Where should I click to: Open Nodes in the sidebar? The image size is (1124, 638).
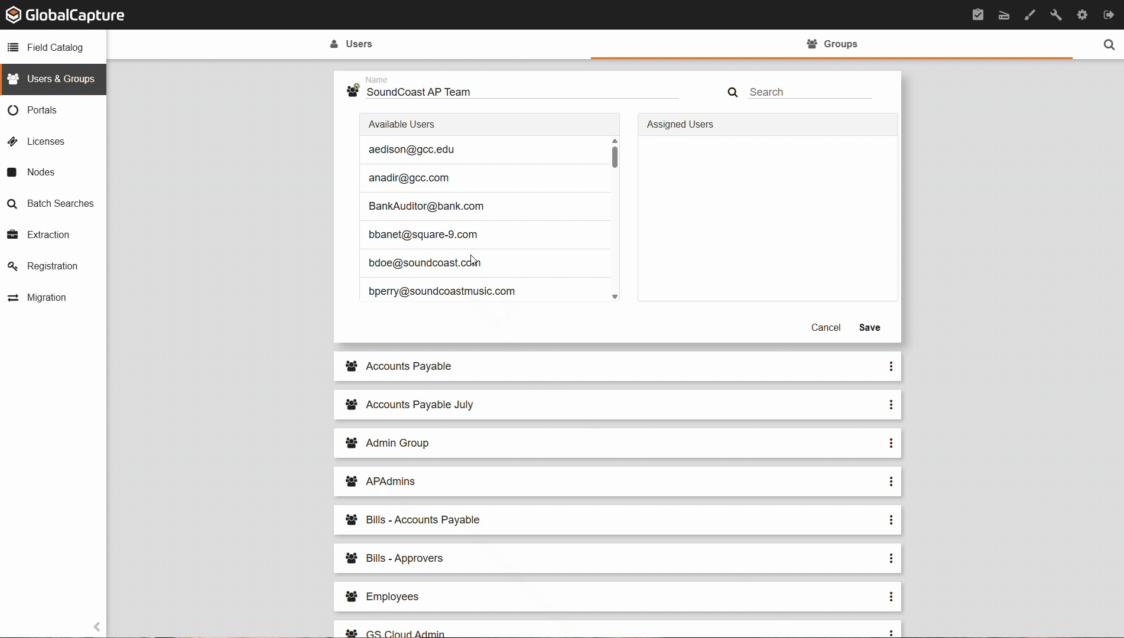point(53,172)
